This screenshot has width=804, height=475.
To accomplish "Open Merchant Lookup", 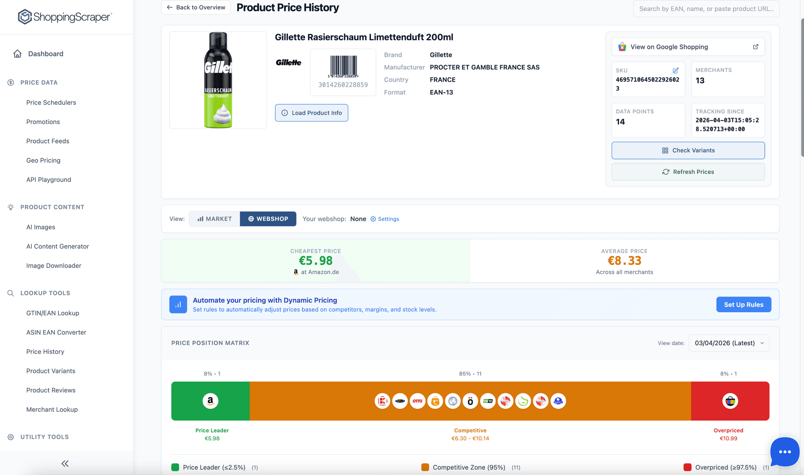I will (52, 409).
